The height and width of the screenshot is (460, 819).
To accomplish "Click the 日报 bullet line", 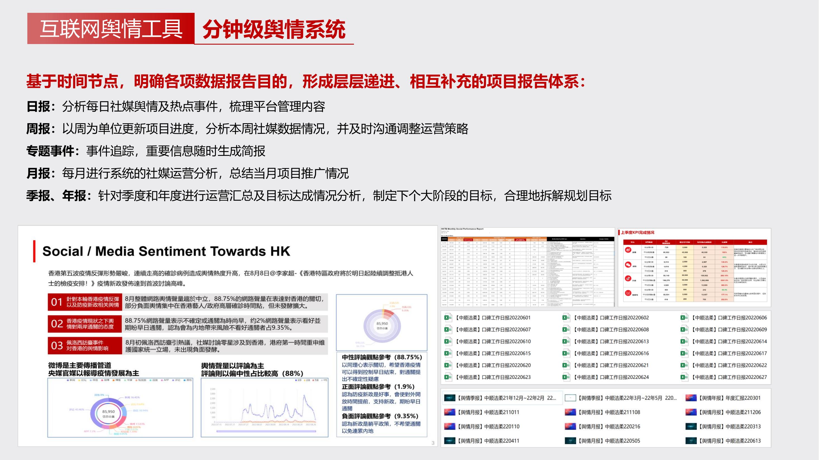I will pyautogui.click(x=176, y=106).
